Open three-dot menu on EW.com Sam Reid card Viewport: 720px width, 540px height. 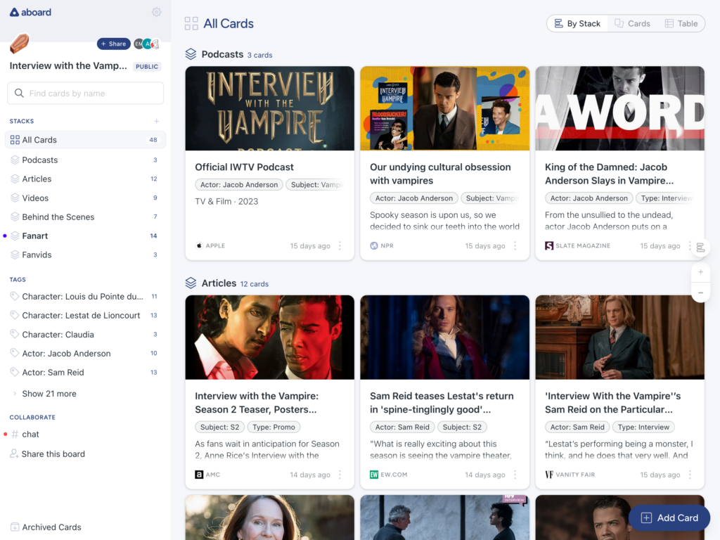[x=515, y=475]
